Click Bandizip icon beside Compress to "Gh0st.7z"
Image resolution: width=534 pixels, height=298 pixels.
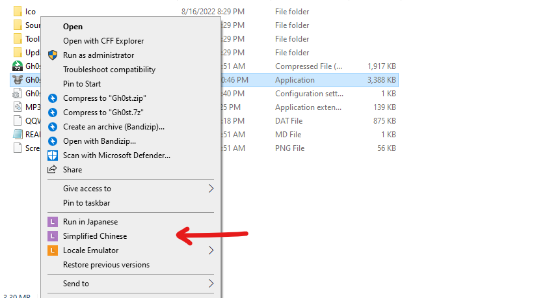53,113
